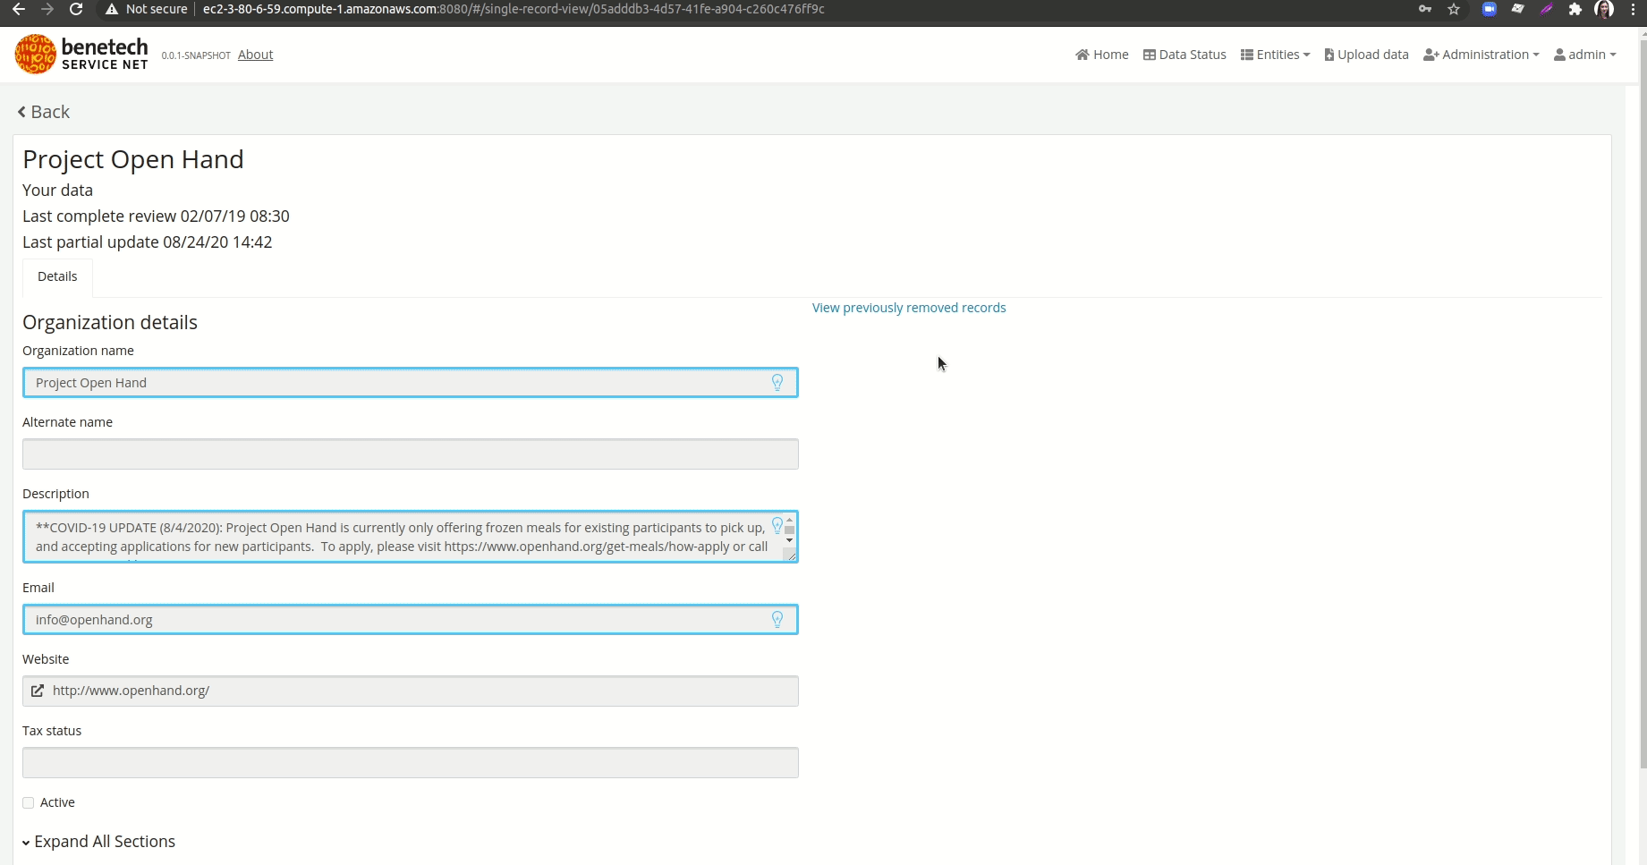Open the admin account dropdown
The height and width of the screenshot is (865, 1647).
point(1585,55)
